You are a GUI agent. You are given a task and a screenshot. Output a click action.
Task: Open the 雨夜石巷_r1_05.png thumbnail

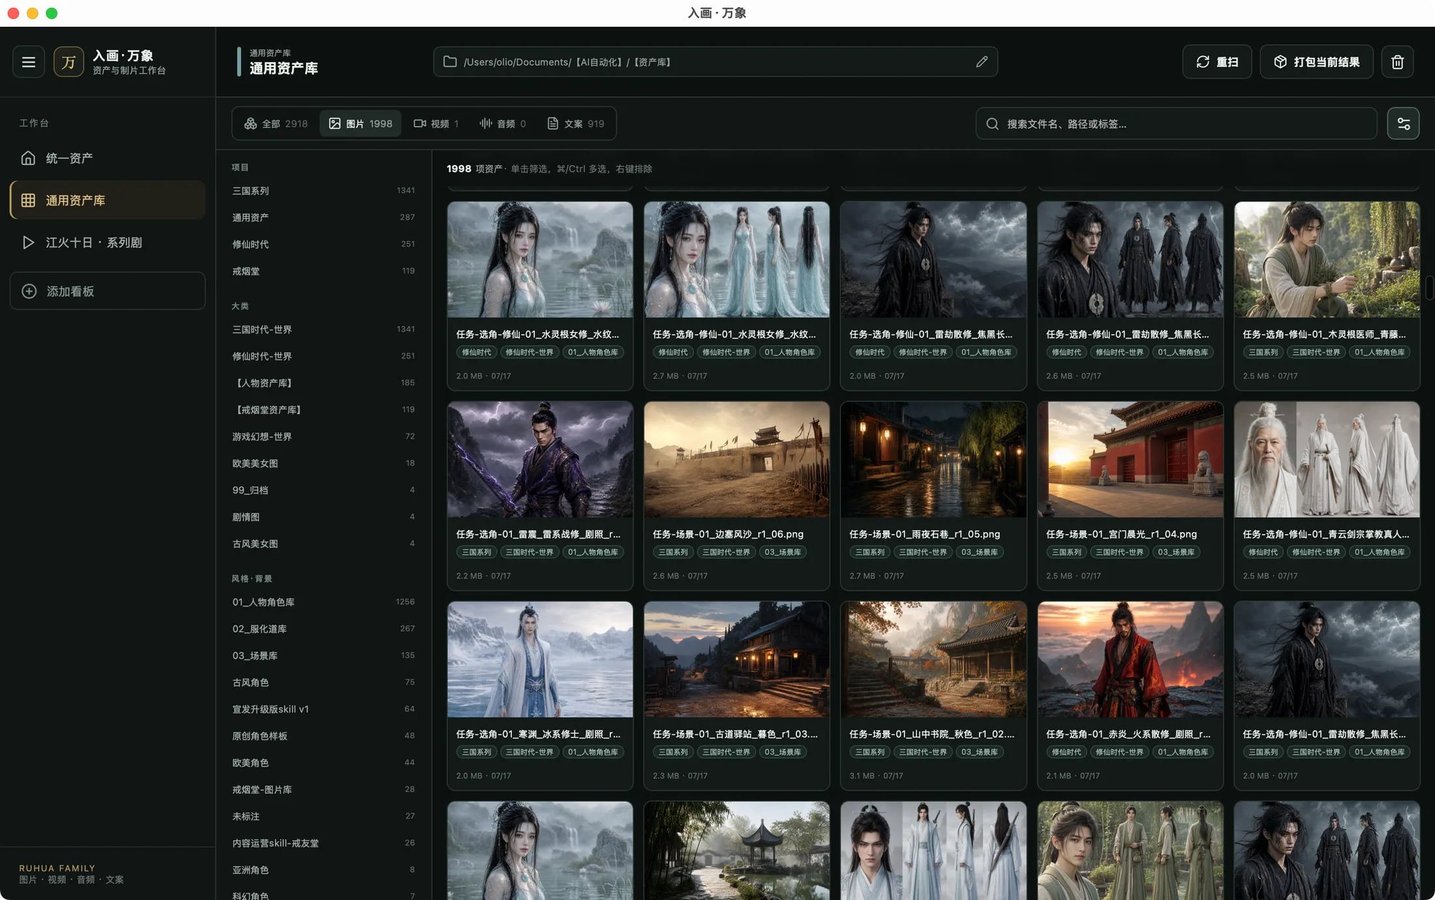(933, 460)
